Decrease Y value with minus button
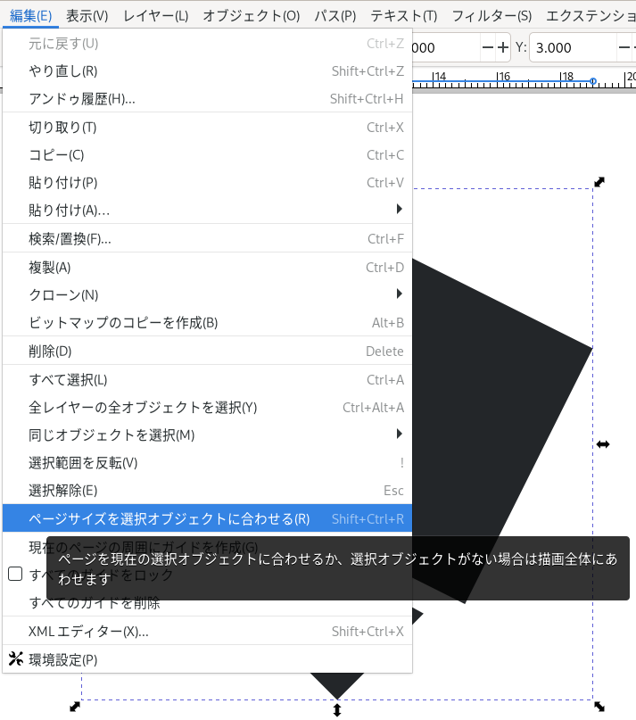This screenshot has height=720, width=636. [624, 47]
